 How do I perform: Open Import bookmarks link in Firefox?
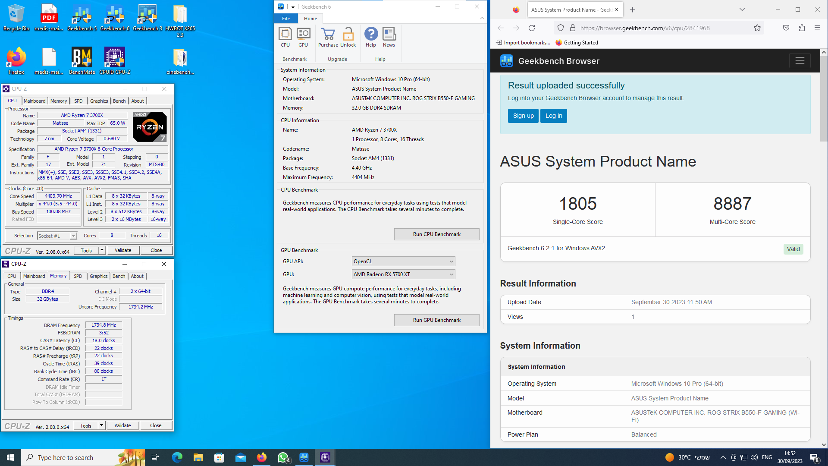tap(523, 43)
